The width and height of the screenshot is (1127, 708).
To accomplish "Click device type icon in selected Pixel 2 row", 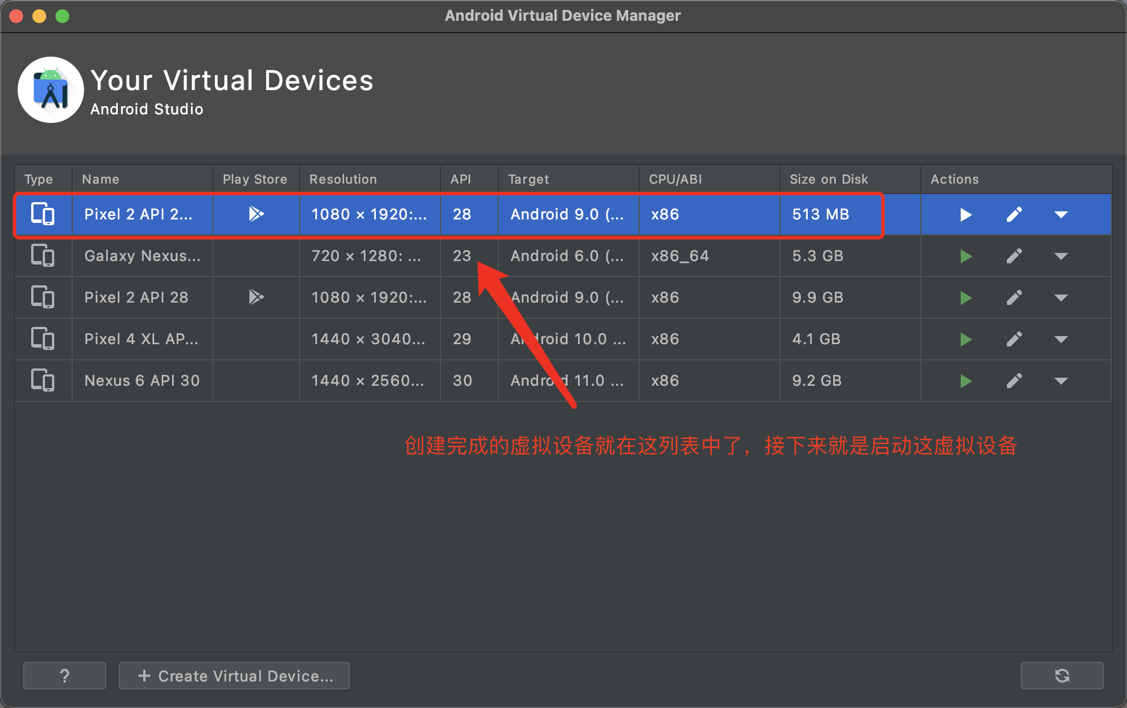I will [43, 214].
